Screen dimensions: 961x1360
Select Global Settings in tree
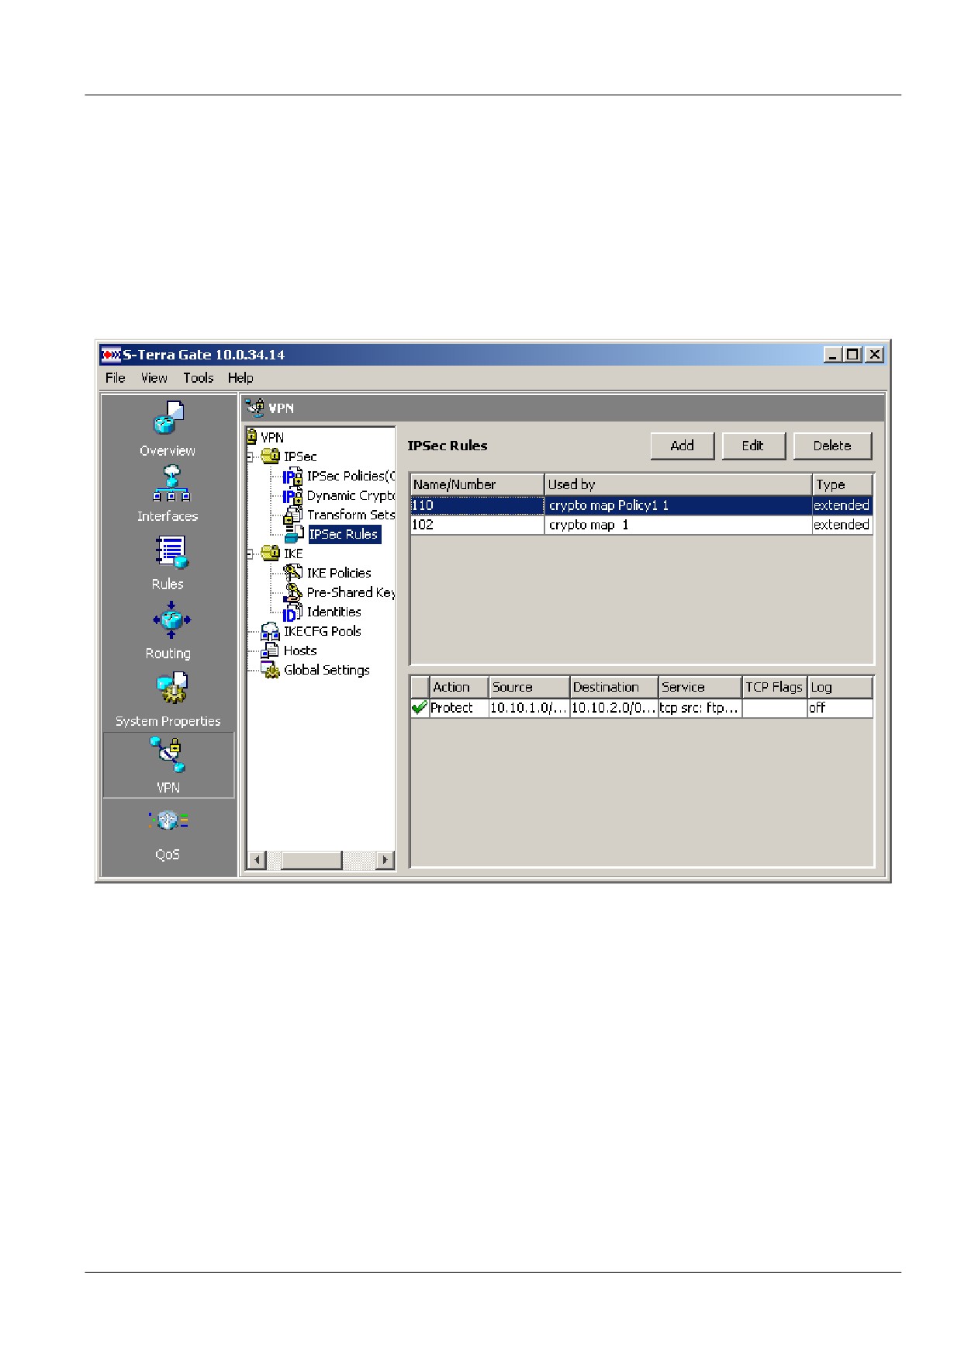327,670
